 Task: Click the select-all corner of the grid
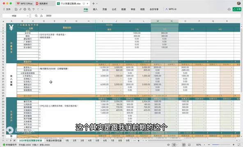3,21
